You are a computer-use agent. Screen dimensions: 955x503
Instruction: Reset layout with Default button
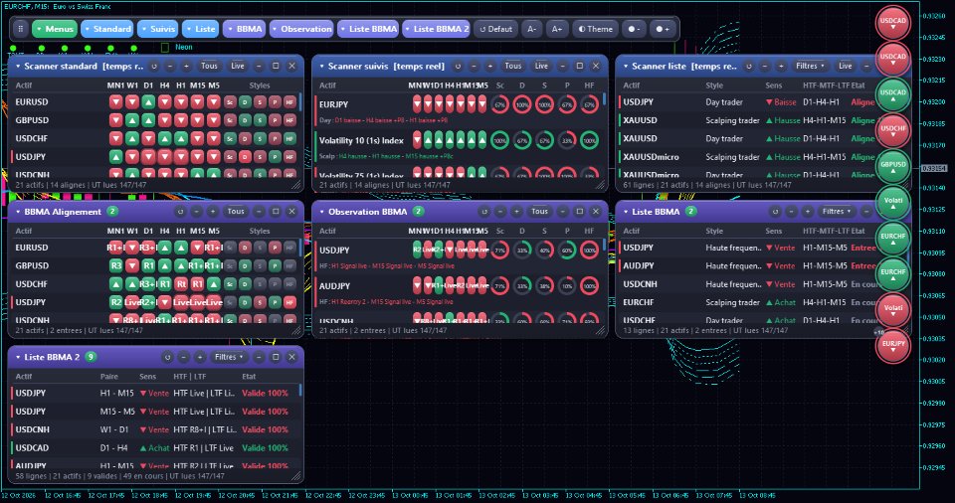pyautogui.click(x=495, y=29)
